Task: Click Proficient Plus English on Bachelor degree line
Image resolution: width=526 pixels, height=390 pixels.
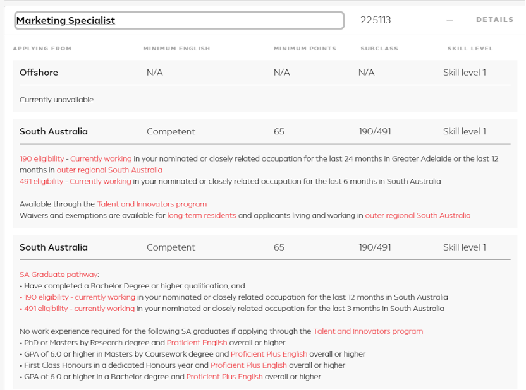Action: tap(224, 377)
